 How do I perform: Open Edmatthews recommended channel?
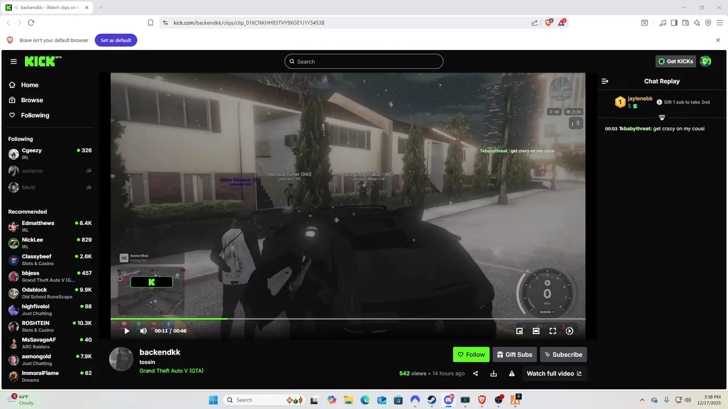[49, 226]
